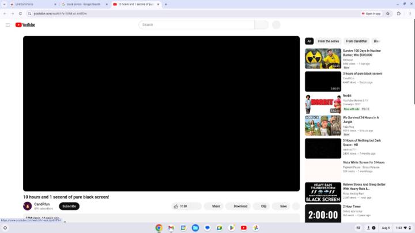Bookmark this page with the star icon

pyautogui.click(x=388, y=13)
